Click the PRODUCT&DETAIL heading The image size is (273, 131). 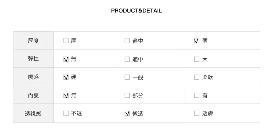click(x=136, y=11)
